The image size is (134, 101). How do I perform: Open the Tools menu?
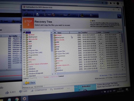(x=38, y=11)
